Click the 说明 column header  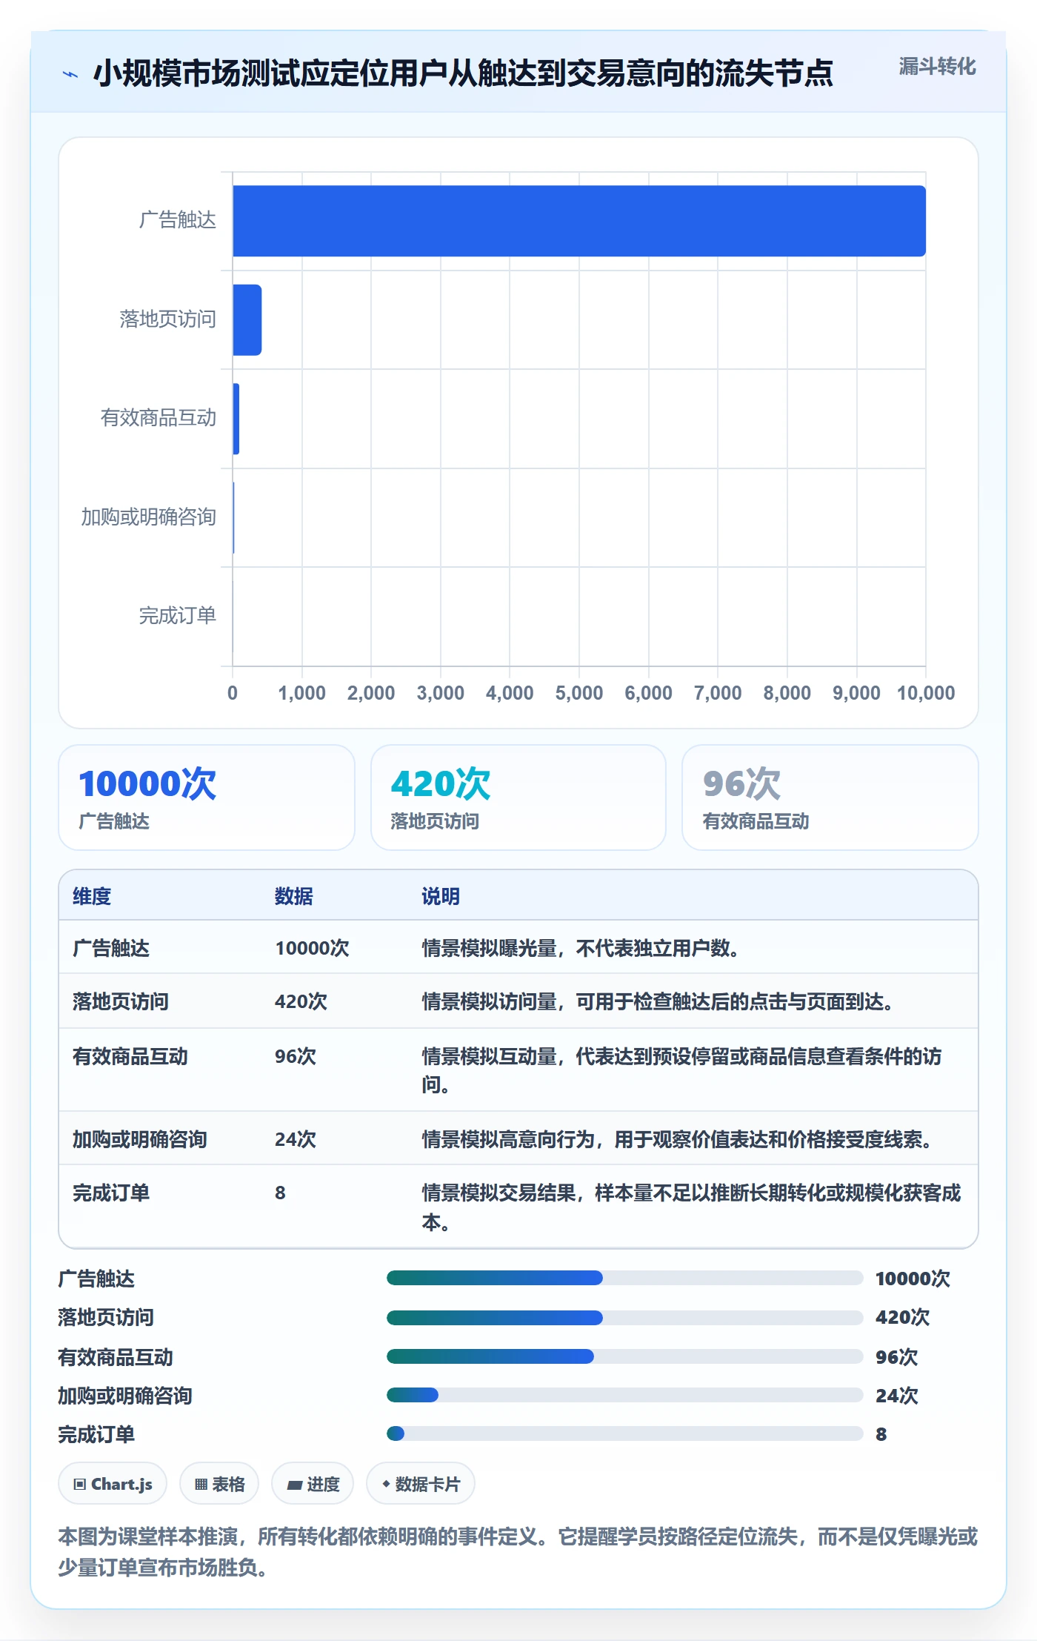click(441, 896)
